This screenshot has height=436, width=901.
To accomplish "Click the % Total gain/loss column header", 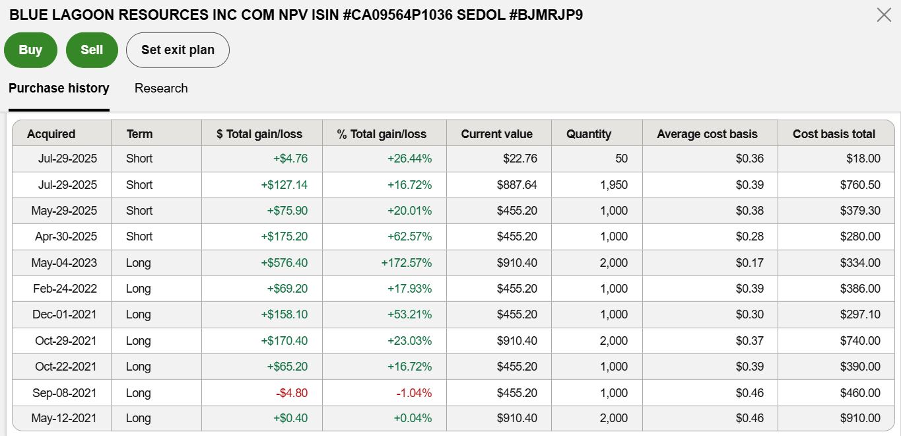I will pos(382,133).
